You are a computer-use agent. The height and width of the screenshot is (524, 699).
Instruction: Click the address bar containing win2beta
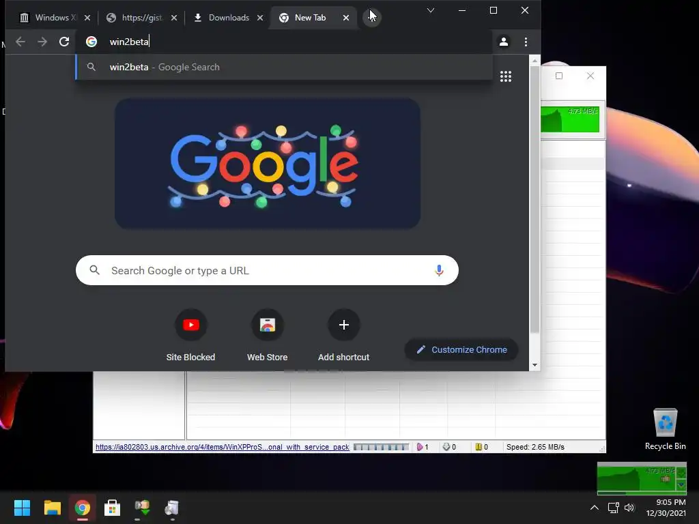(285, 42)
